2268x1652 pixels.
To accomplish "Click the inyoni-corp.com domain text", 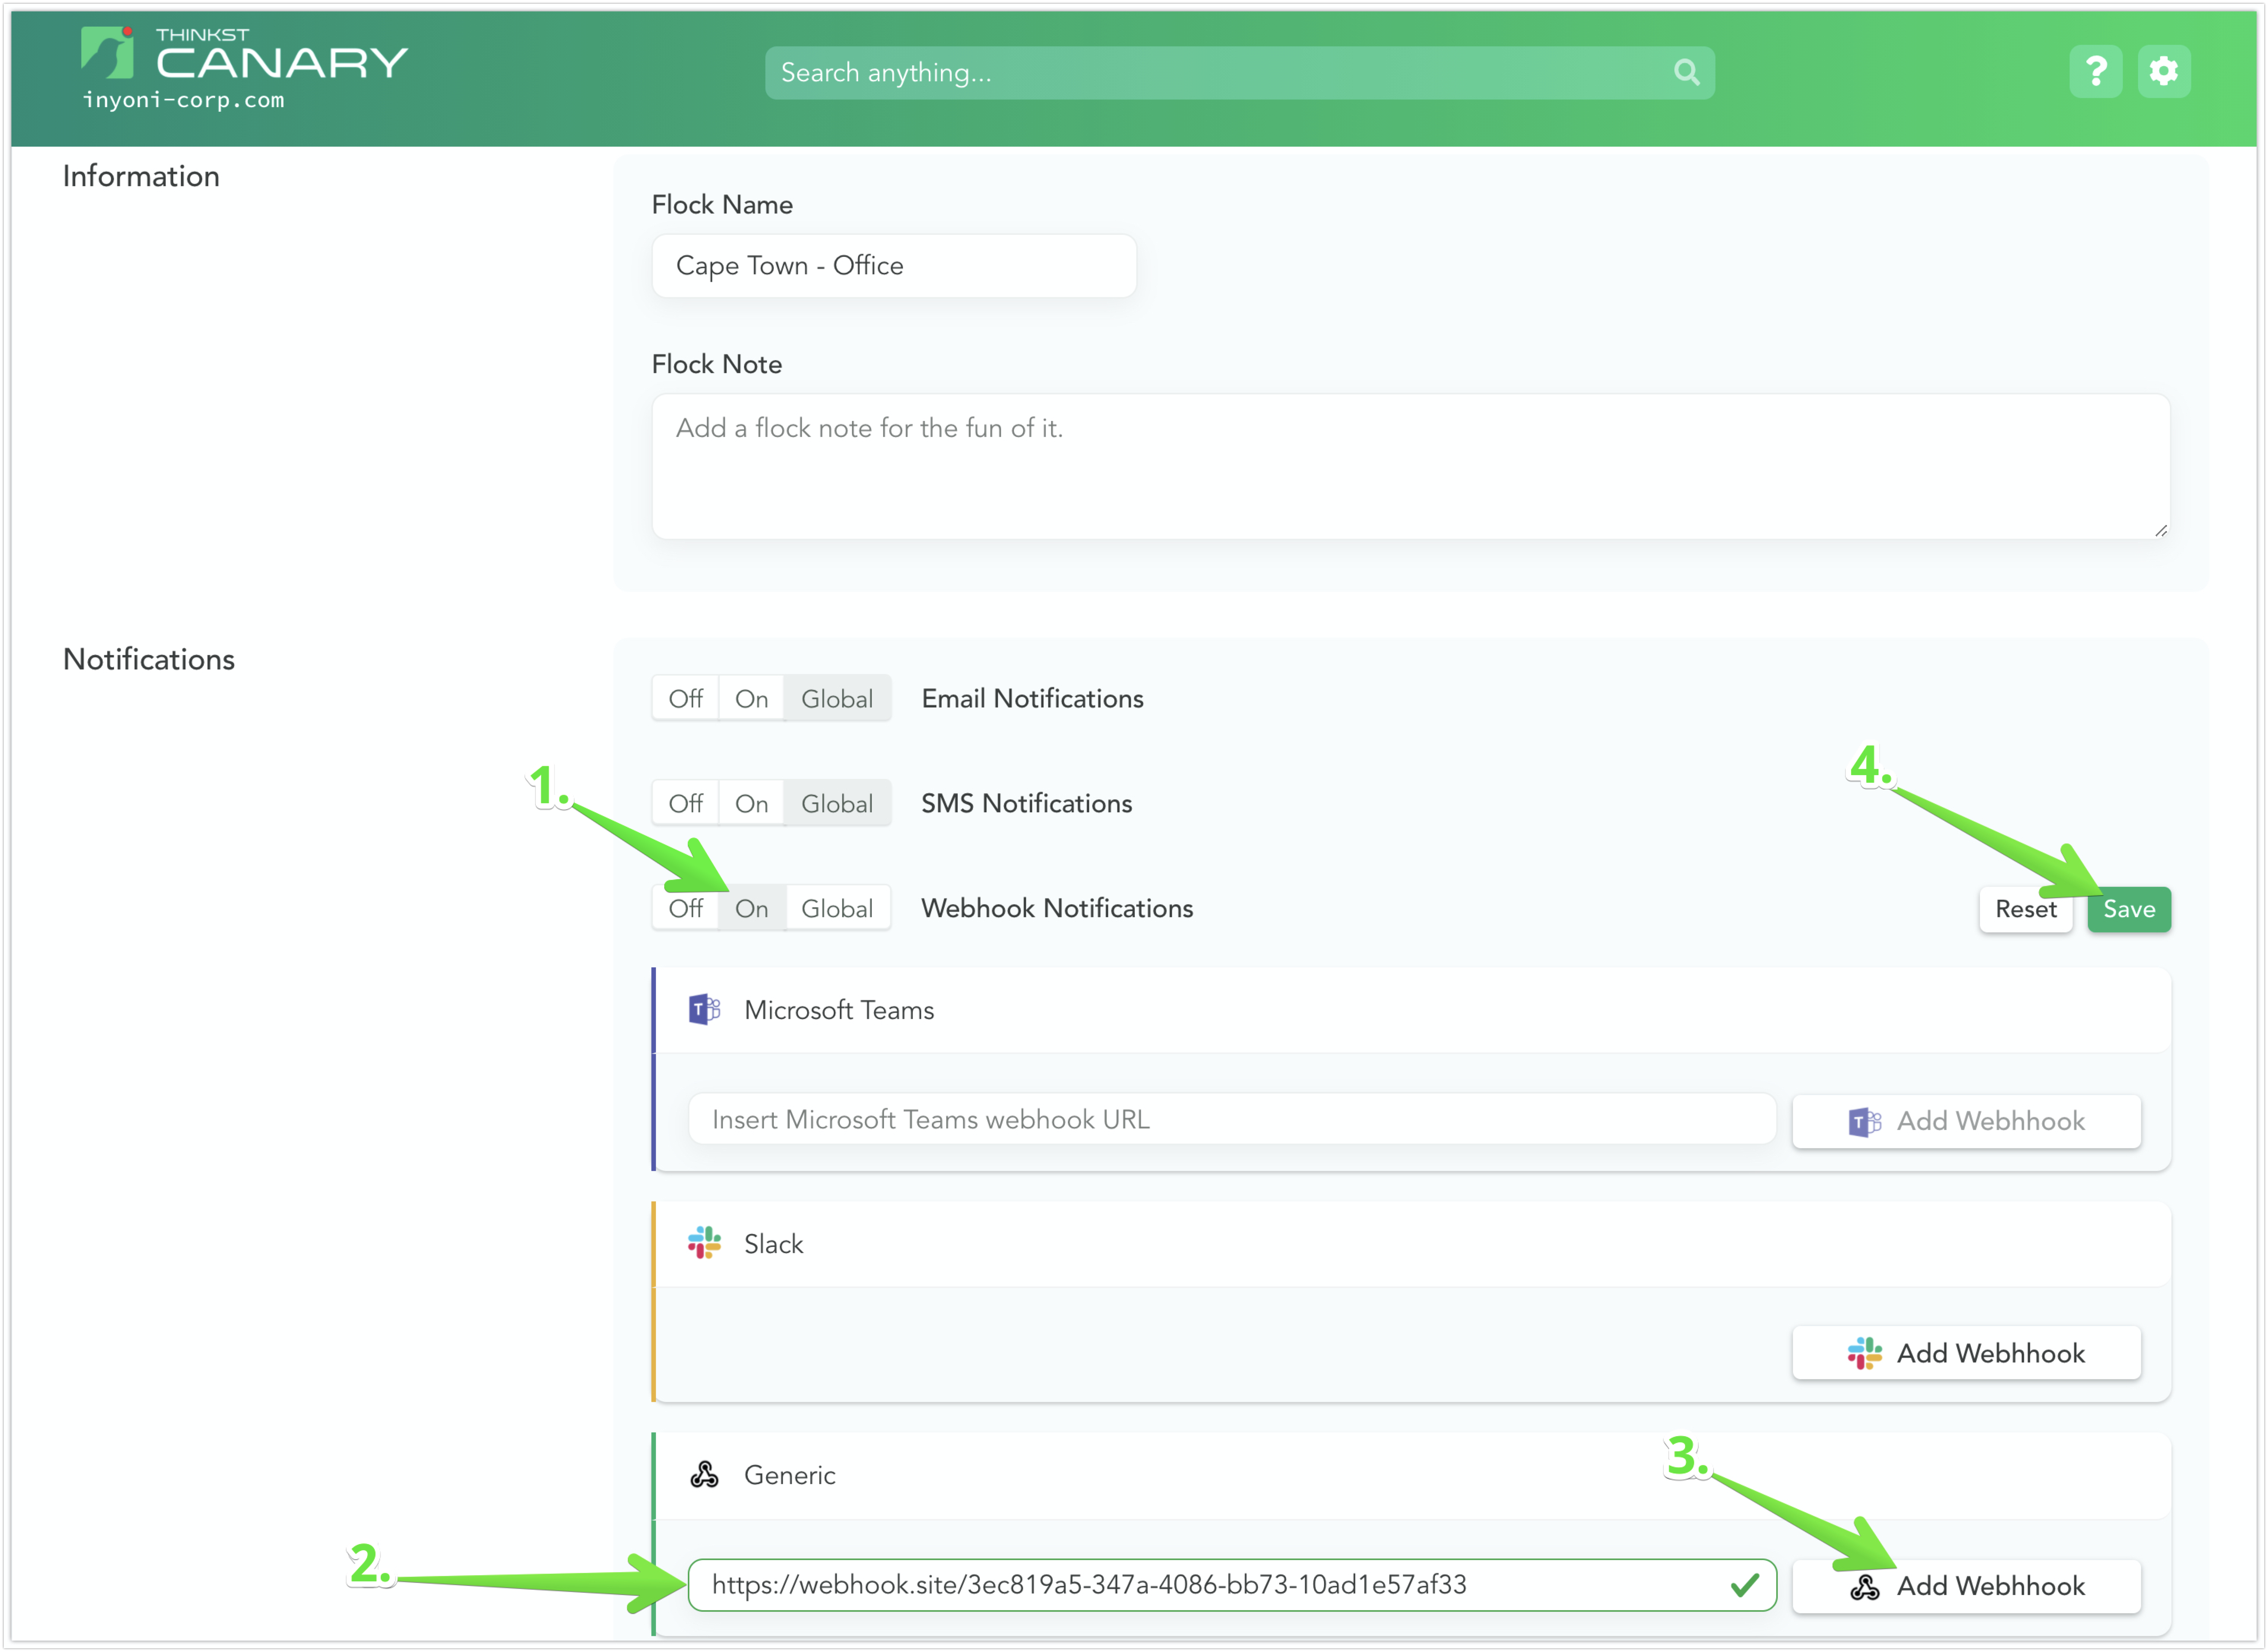I will [x=184, y=100].
